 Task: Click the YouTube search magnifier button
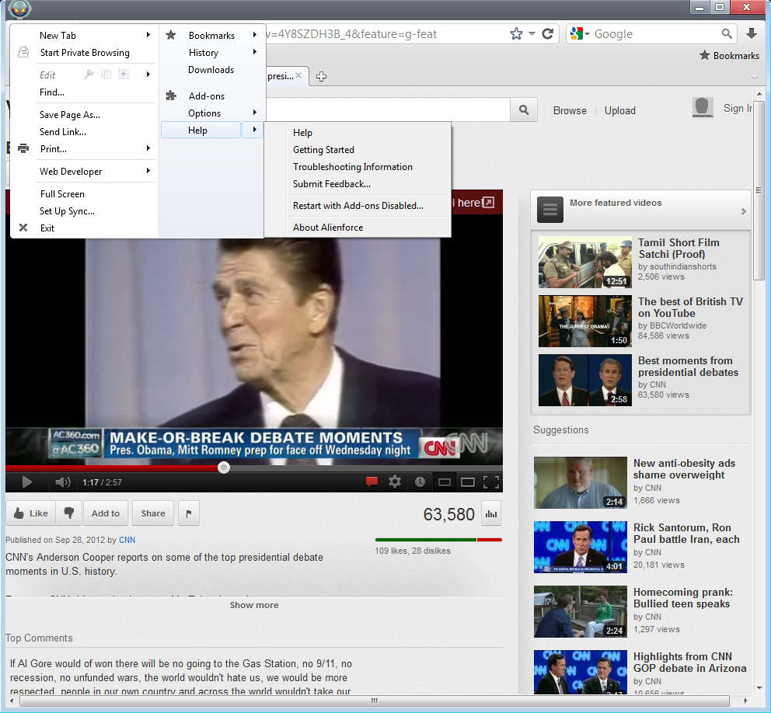point(524,110)
